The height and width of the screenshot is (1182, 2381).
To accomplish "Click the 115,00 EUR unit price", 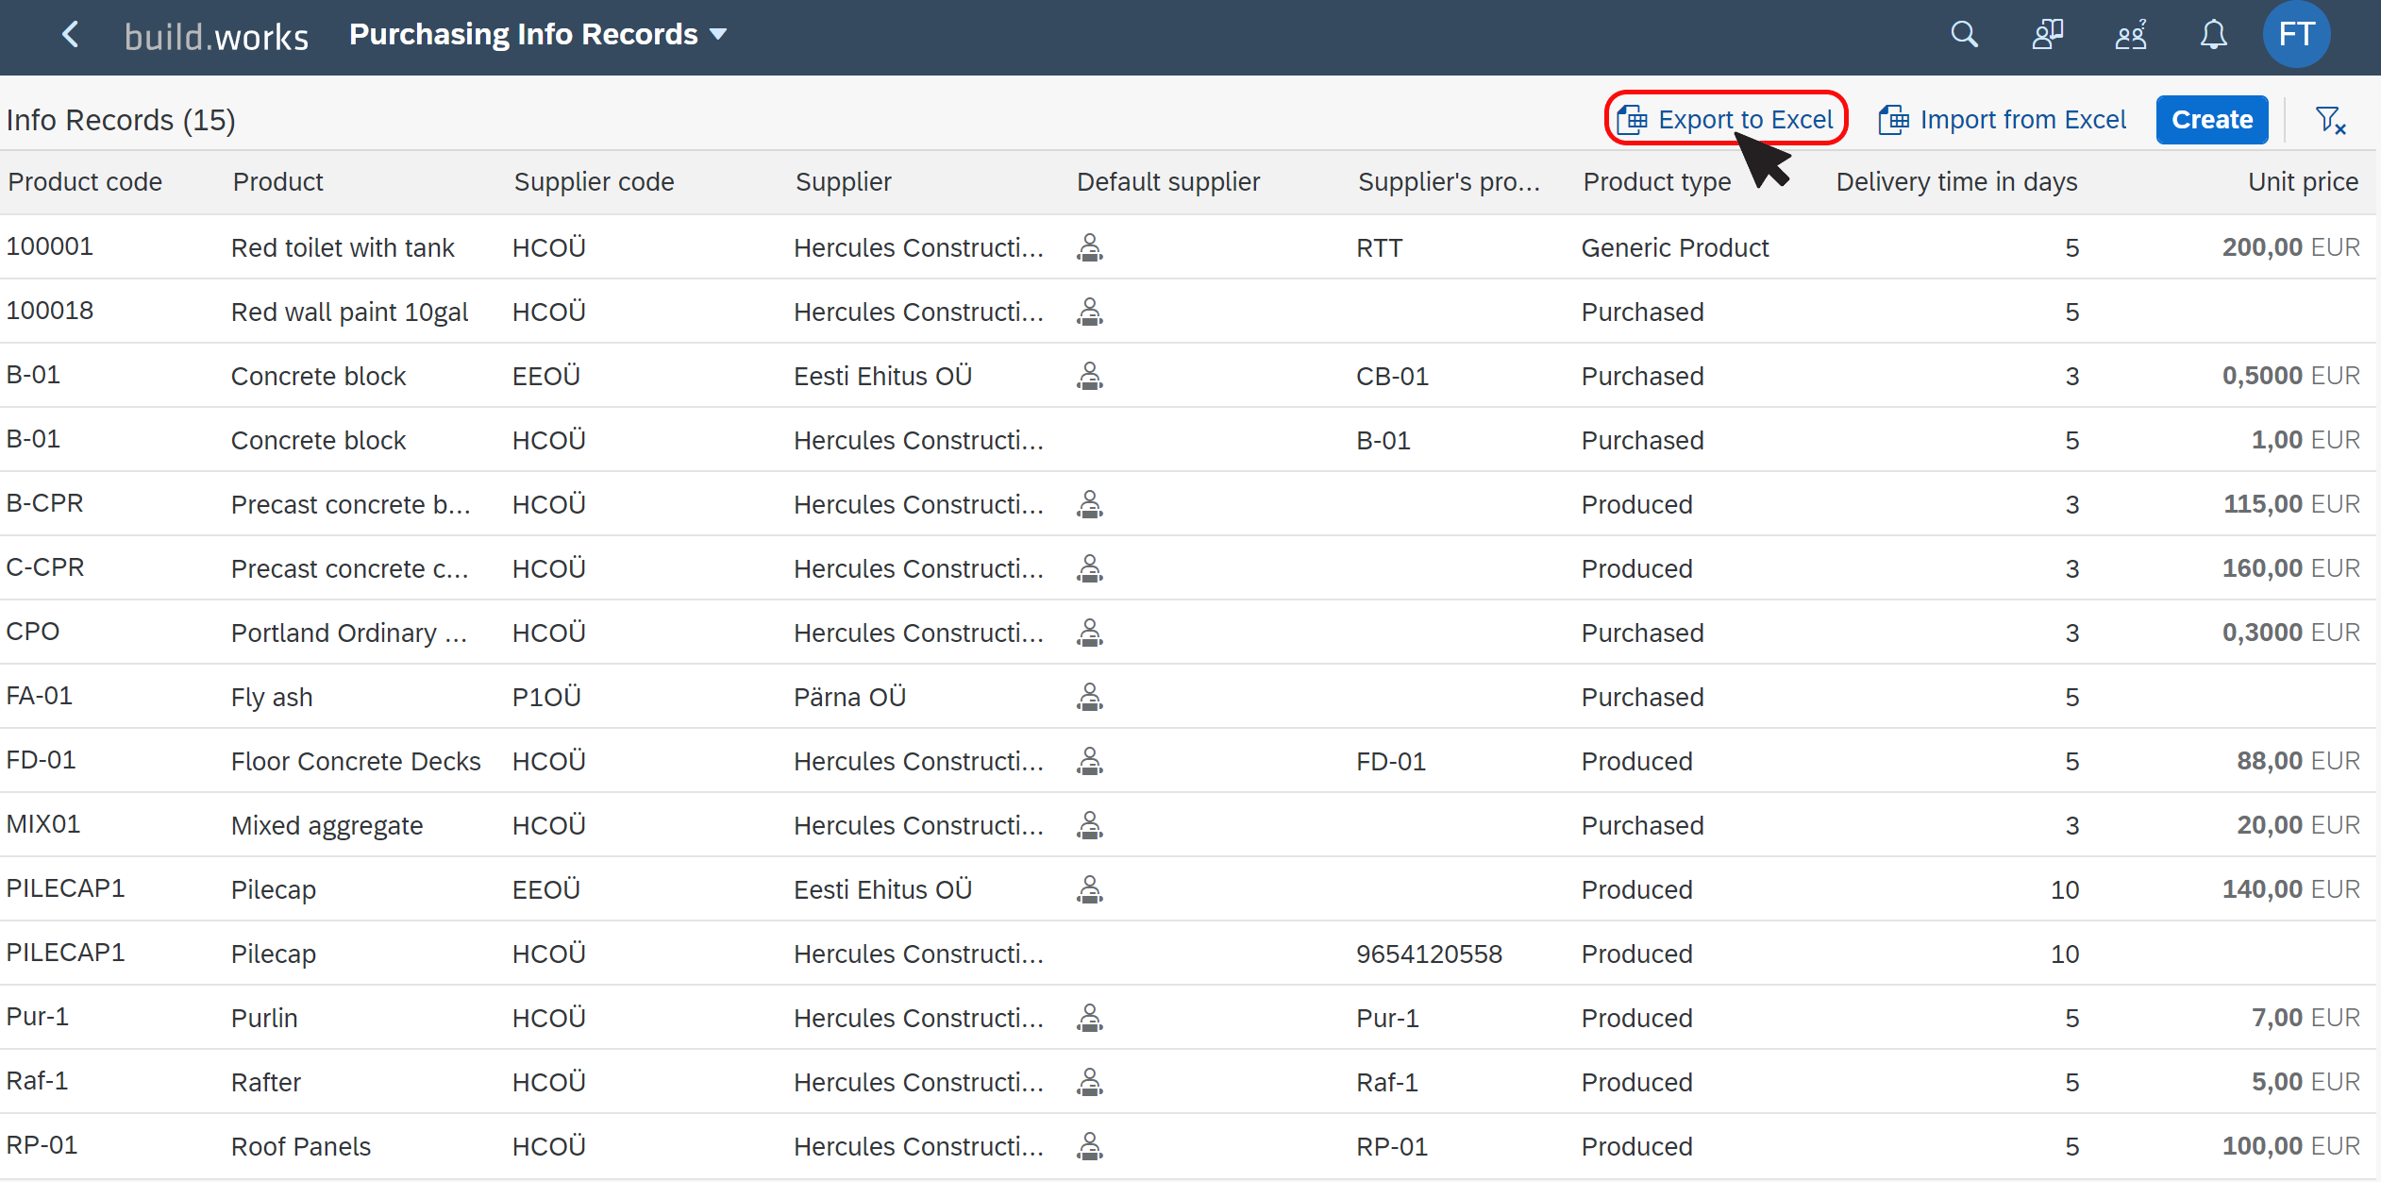I will coord(2291,504).
